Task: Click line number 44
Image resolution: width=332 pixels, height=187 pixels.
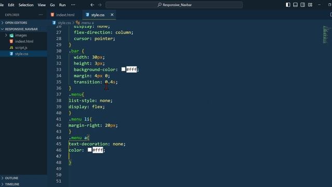Action: (59, 138)
